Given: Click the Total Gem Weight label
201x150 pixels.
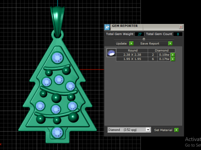Looking at the screenshot, I should point(120,34).
